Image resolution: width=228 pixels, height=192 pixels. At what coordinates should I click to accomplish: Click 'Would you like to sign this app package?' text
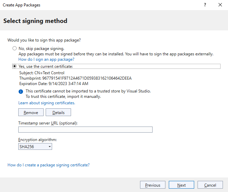[x=44, y=40]
